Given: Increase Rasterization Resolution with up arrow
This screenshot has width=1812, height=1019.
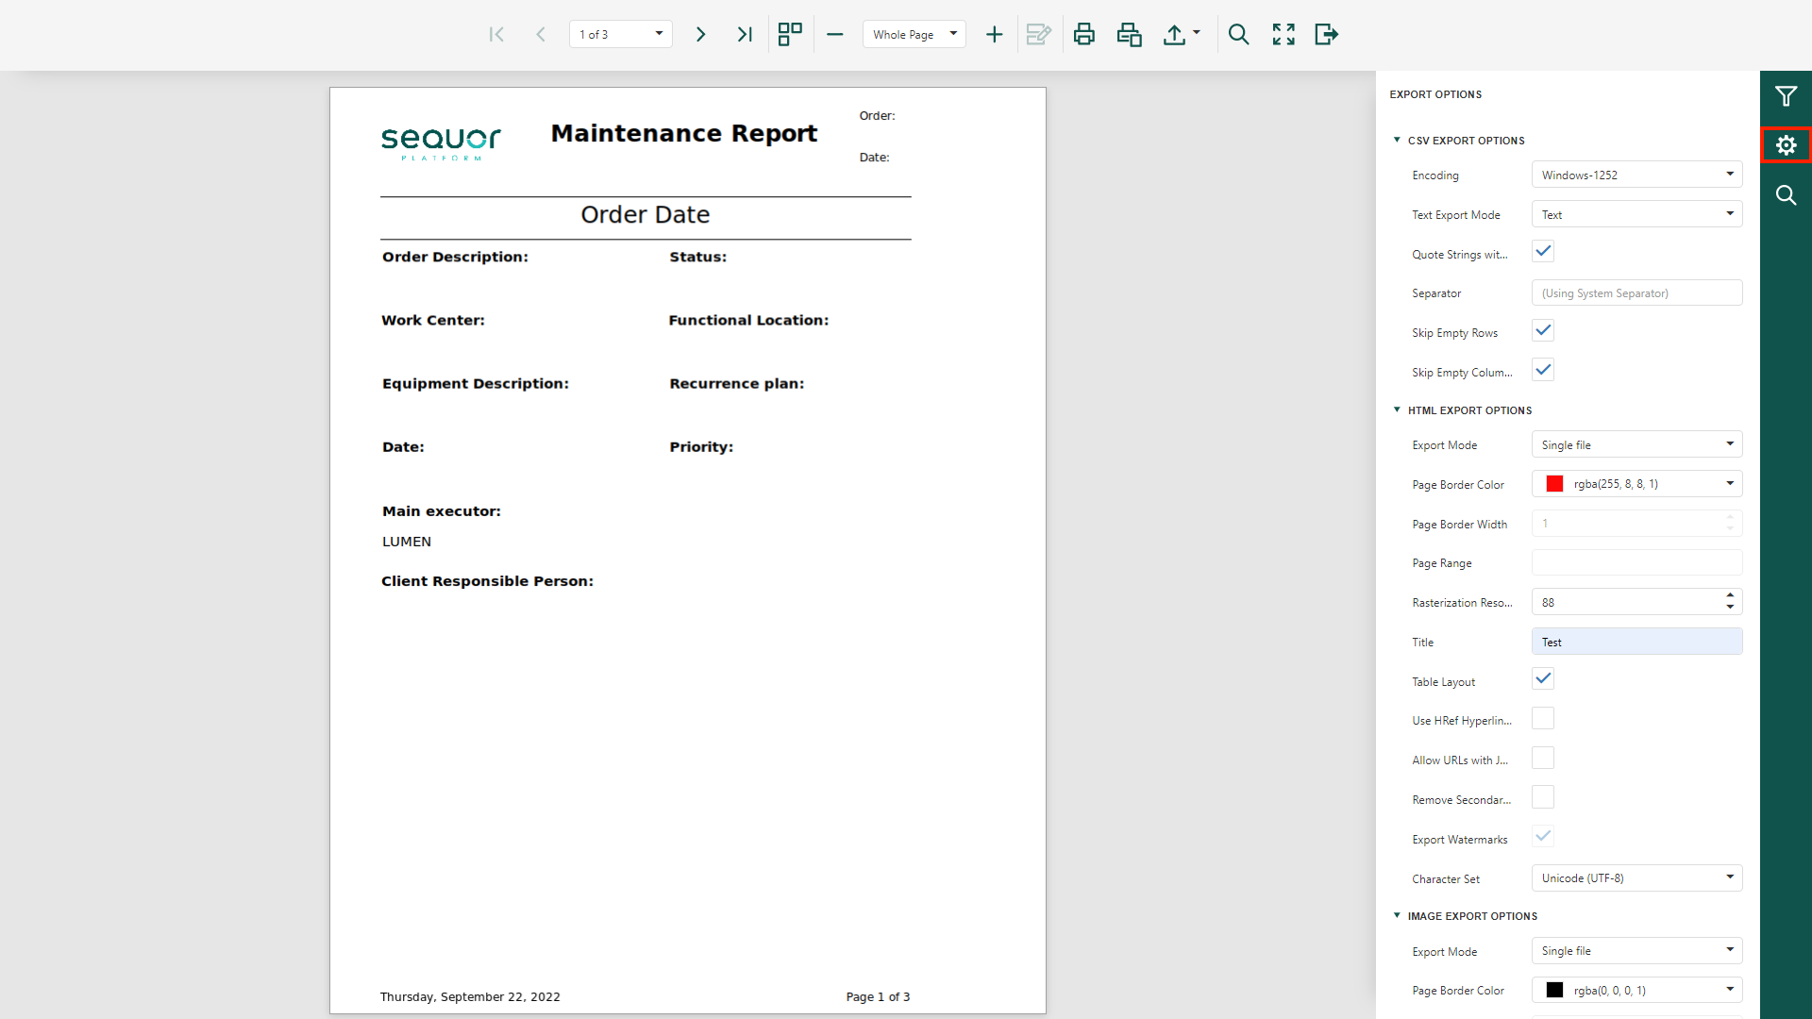Looking at the screenshot, I should click(1730, 595).
